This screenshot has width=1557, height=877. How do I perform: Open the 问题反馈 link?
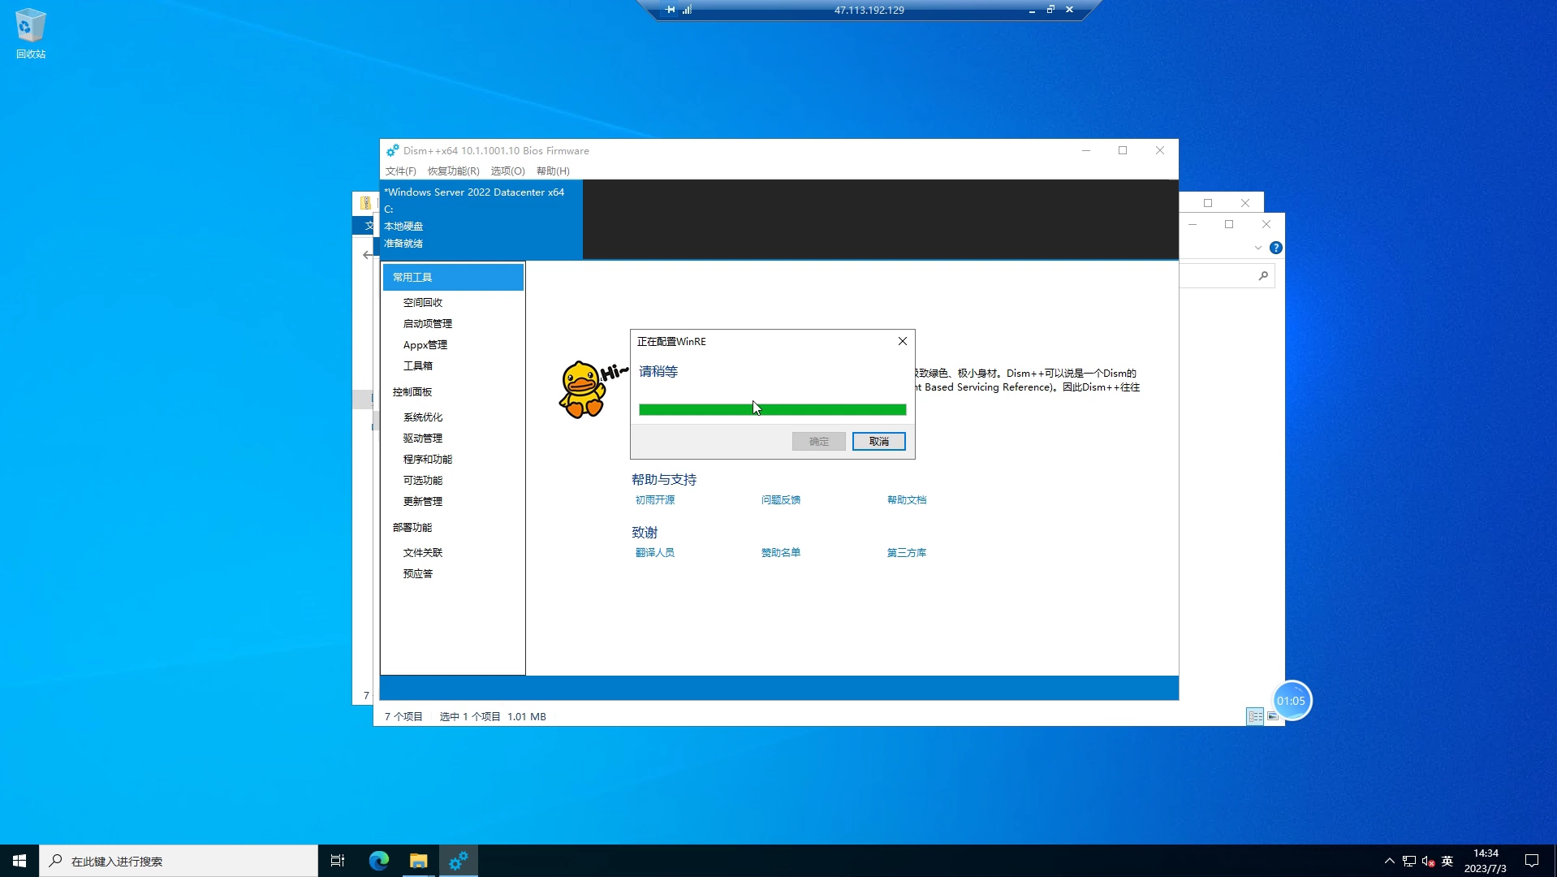coord(781,500)
